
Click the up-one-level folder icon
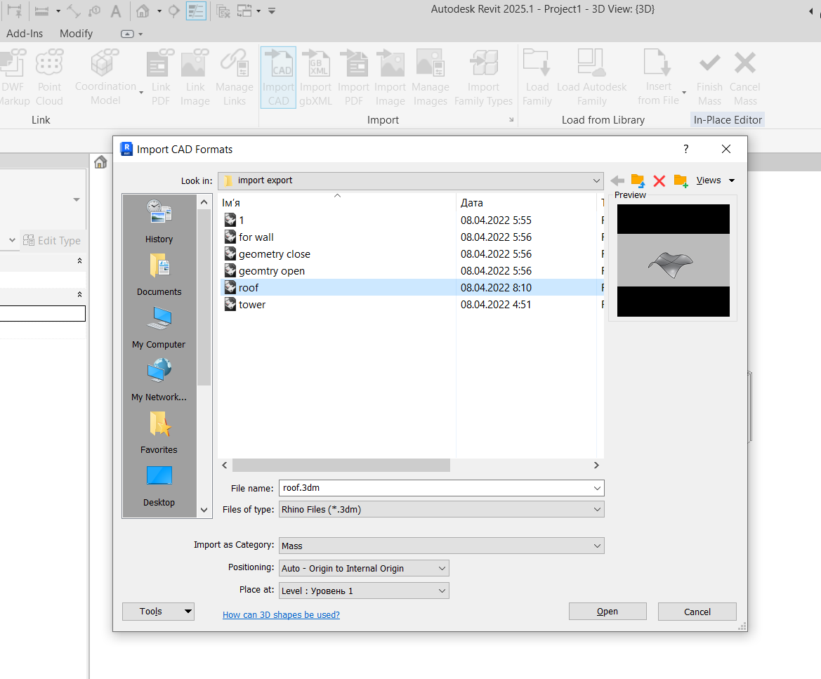pos(638,180)
